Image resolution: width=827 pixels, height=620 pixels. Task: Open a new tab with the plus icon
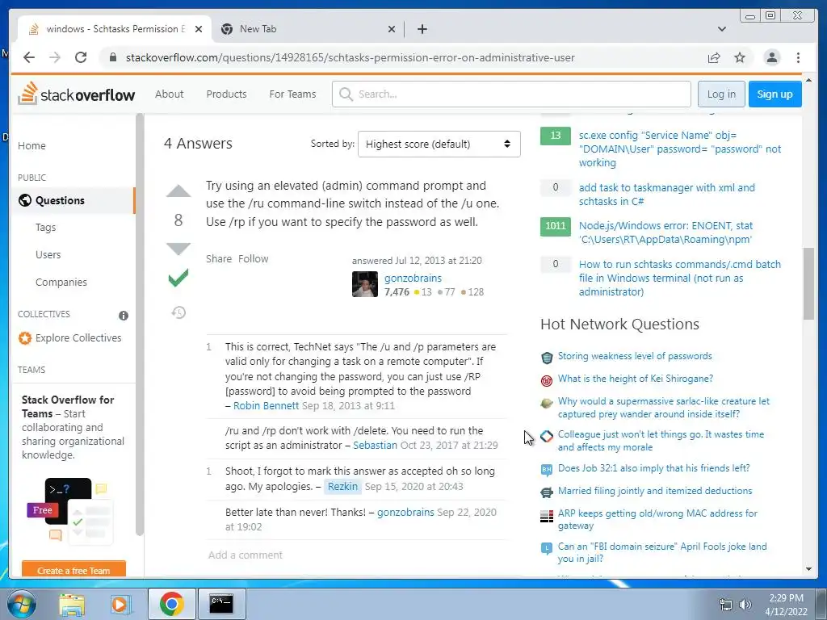(422, 29)
